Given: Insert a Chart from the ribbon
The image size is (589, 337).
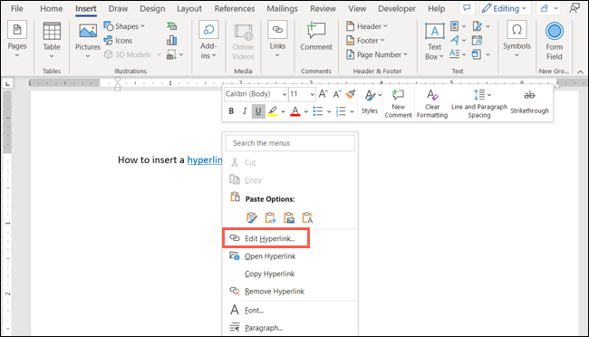Looking at the screenshot, I should [171, 40].
